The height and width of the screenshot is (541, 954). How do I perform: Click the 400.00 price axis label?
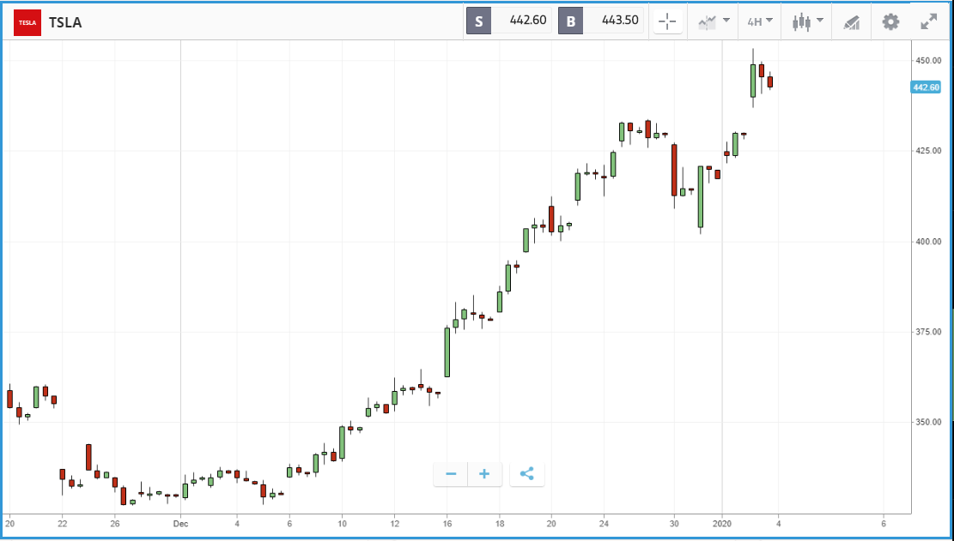[x=928, y=241]
